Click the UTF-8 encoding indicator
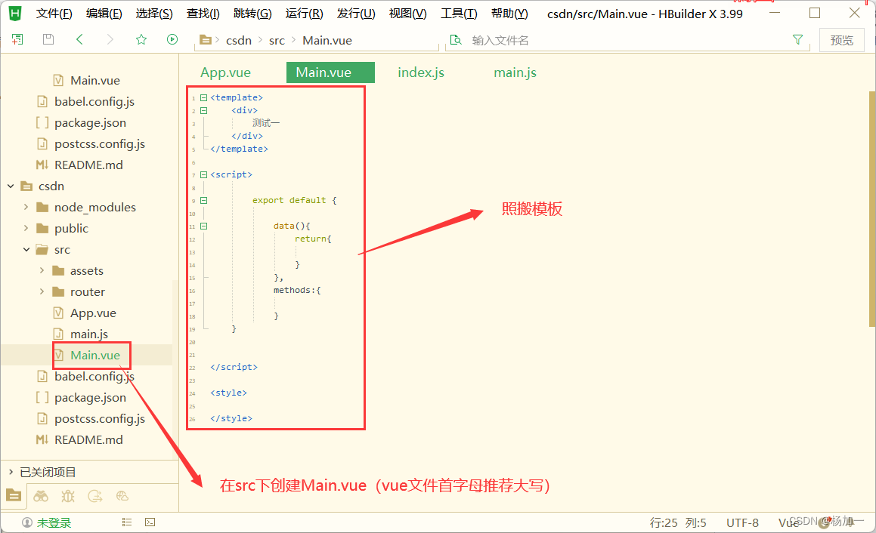The height and width of the screenshot is (533, 876). [x=742, y=523]
